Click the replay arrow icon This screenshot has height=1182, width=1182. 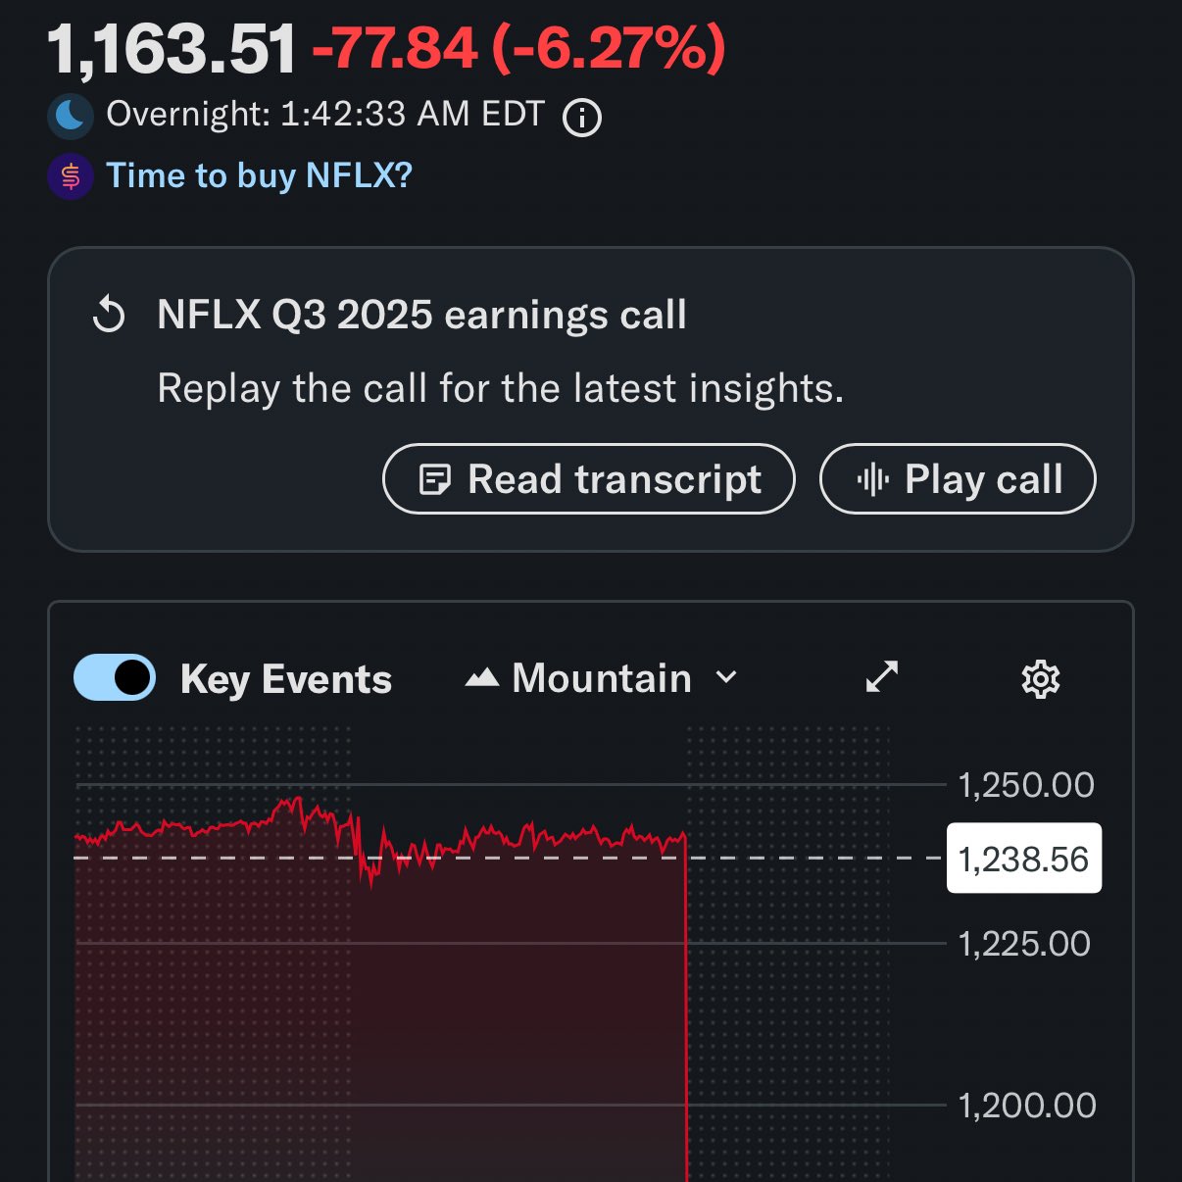pyautogui.click(x=109, y=316)
